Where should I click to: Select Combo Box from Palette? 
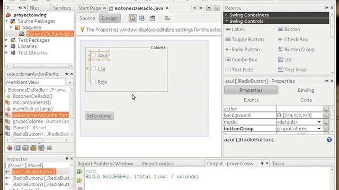(x=242, y=60)
